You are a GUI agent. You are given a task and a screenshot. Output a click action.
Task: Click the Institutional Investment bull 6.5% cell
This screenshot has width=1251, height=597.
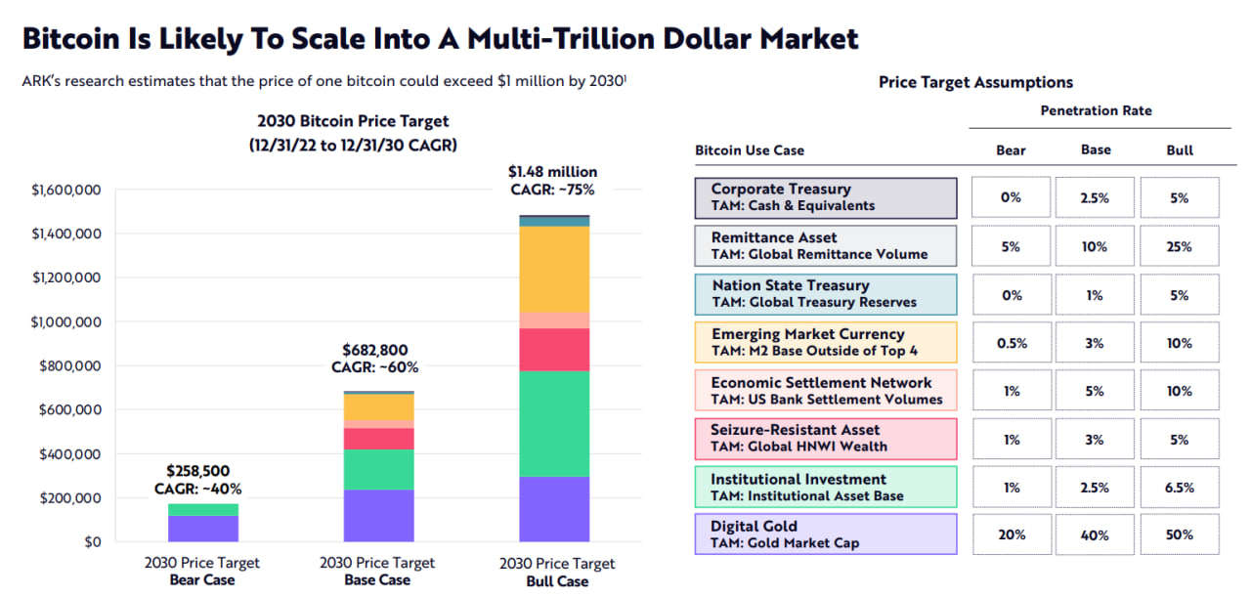point(1179,487)
